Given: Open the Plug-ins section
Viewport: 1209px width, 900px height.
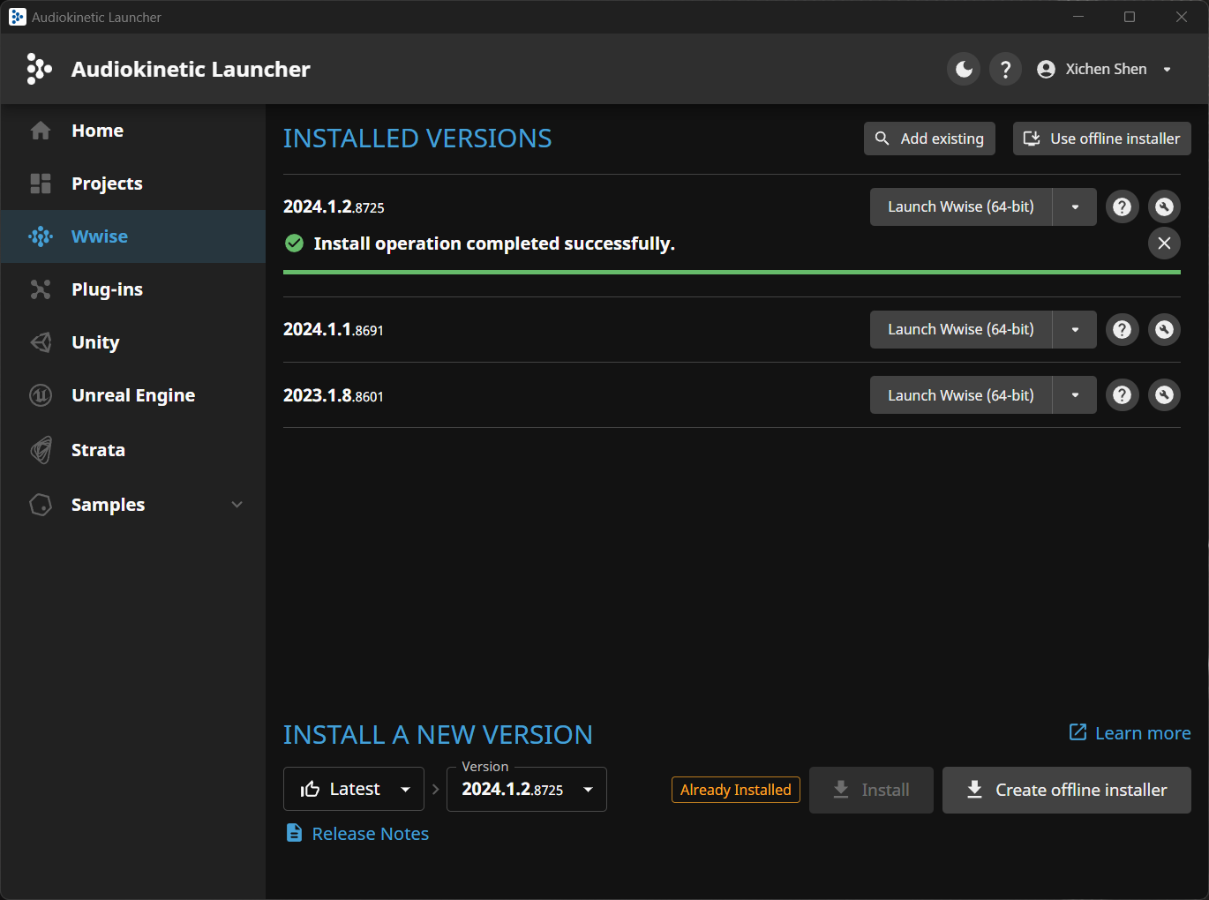Looking at the screenshot, I should coord(132,289).
